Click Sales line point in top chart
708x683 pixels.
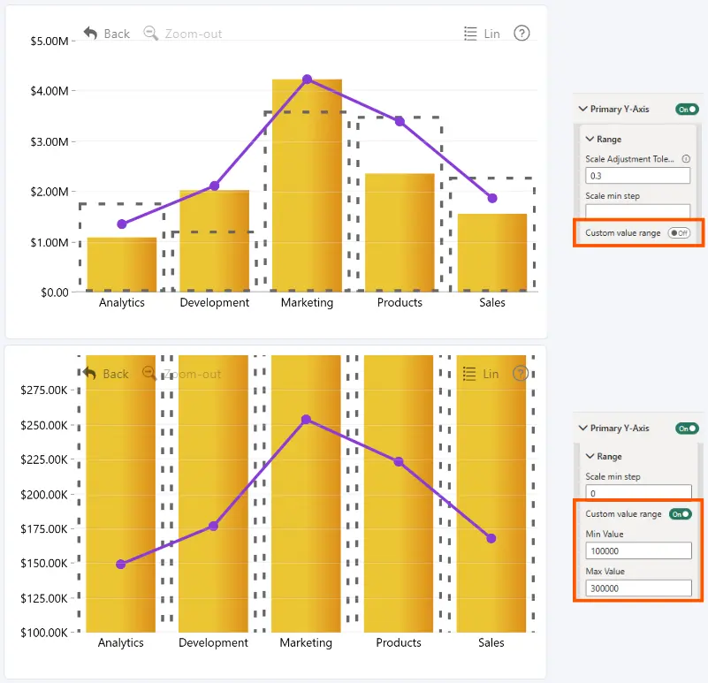coord(492,198)
